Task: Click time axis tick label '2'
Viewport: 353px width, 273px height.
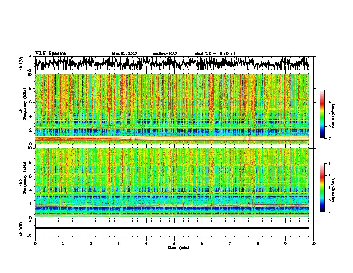Action: click(x=91, y=244)
